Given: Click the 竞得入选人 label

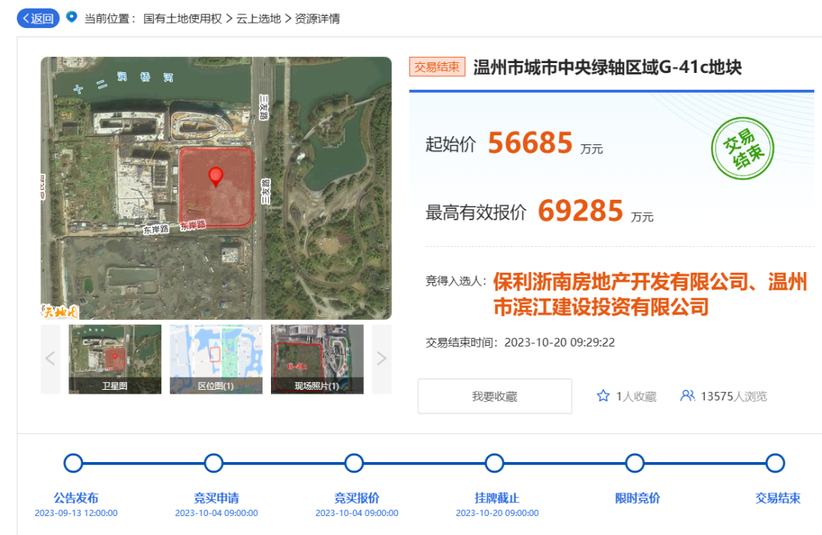Looking at the screenshot, I should (456, 282).
